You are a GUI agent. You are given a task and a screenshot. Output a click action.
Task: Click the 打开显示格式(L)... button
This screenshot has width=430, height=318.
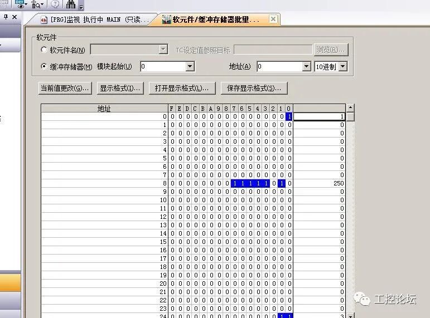(182, 88)
